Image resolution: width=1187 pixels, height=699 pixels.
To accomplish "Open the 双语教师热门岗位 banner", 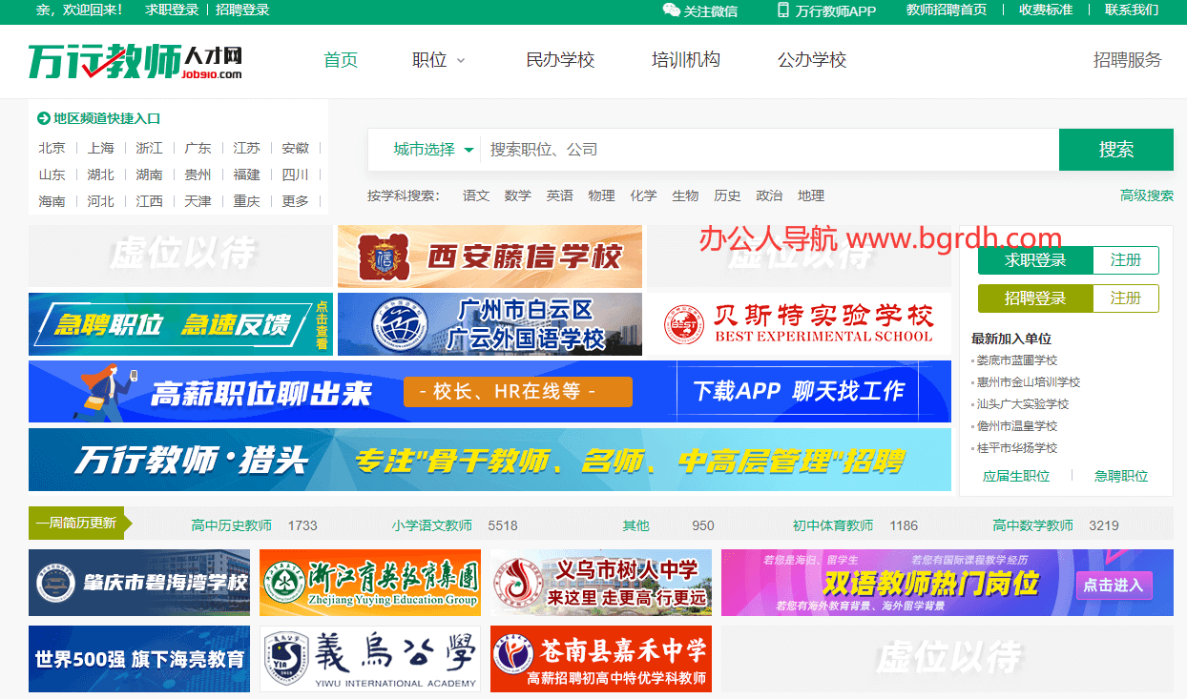I will (x=948, y=583).
